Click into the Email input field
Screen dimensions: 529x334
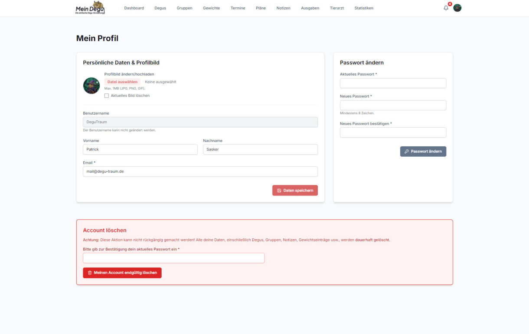[200, 171]
